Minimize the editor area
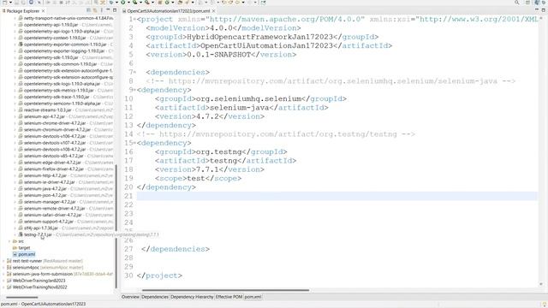The height and width of the screenshot is (308, 548). (x=537, y=9)
